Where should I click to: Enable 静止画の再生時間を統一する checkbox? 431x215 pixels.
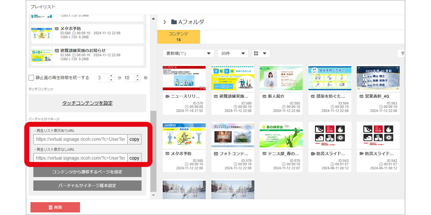[x=31, y=78]
